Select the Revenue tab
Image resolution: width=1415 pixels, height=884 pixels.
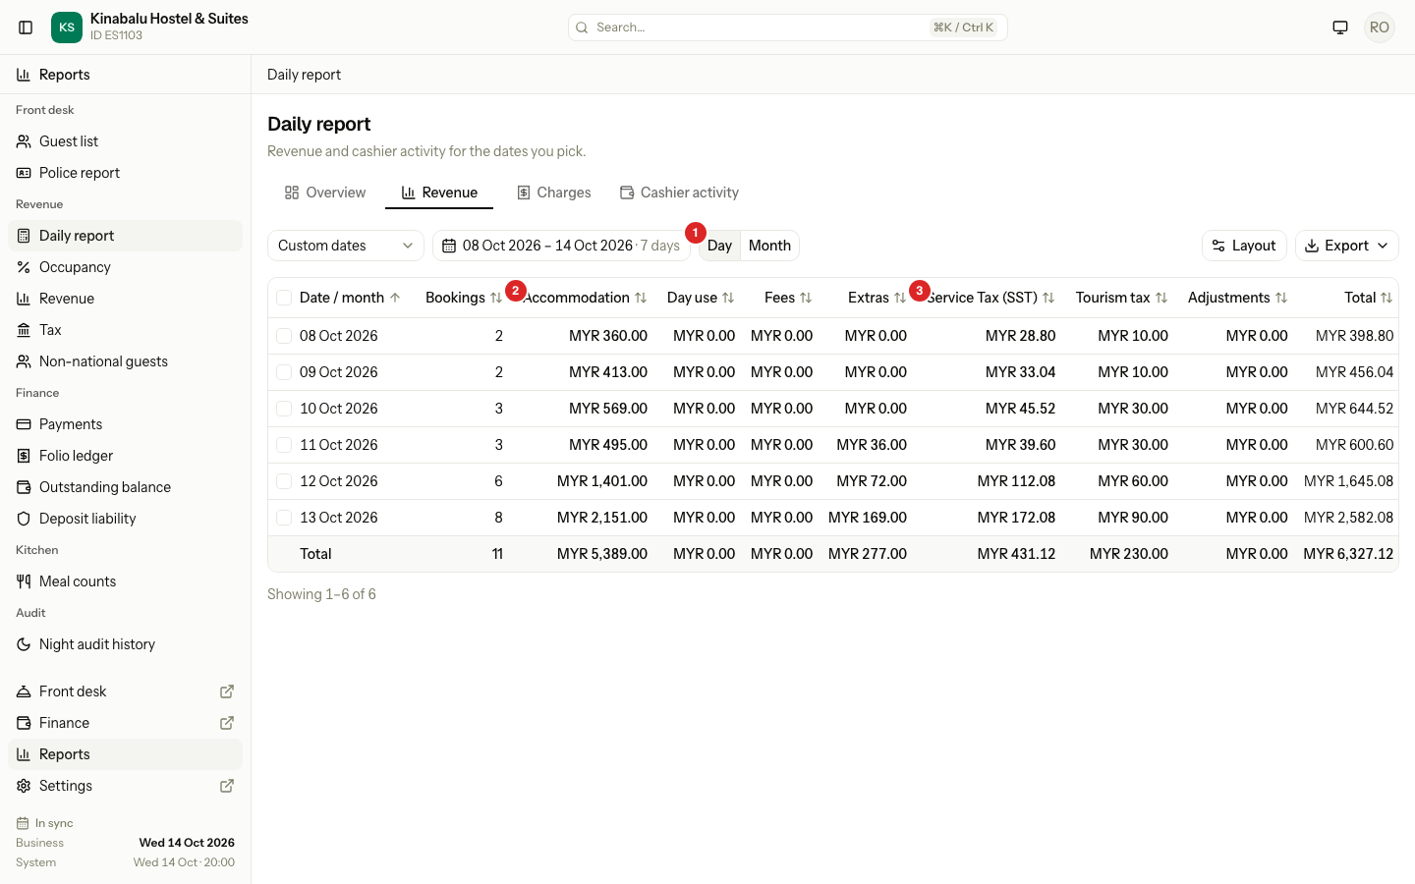pos(439,193)
